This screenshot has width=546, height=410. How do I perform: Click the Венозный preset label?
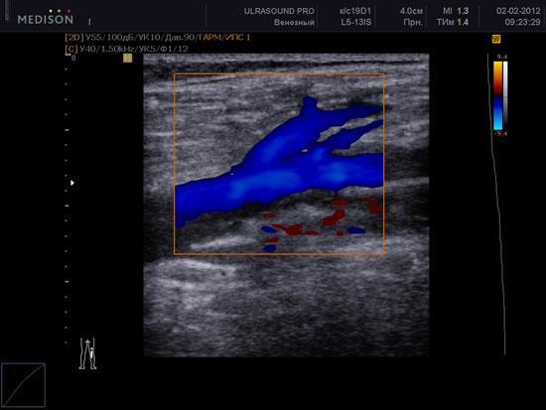294,22
